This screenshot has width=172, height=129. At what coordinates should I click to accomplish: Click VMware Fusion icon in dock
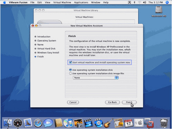coord(149,123)
